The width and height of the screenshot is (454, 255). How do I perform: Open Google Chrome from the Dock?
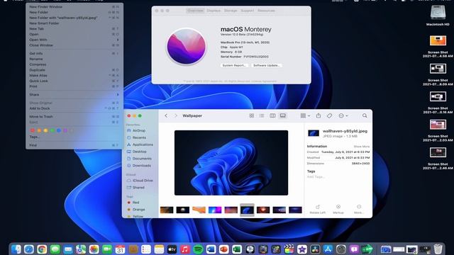42,249
